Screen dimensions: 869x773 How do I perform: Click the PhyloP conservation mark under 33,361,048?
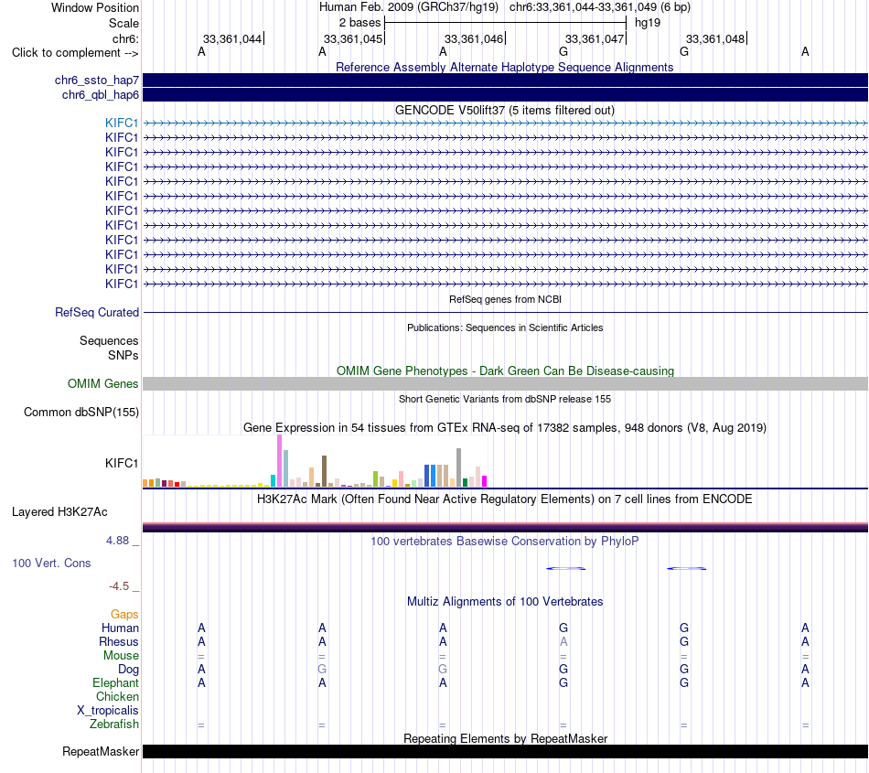pyautogui.click(x=686, y=568)
